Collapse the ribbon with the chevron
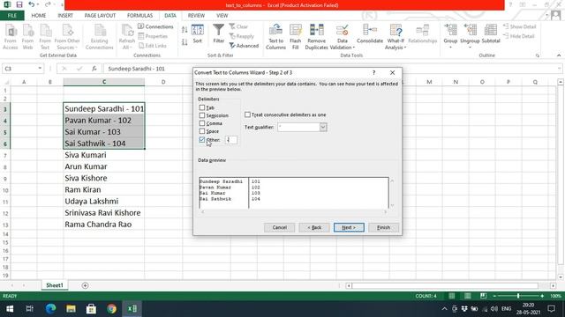 [x=559, y=55]
